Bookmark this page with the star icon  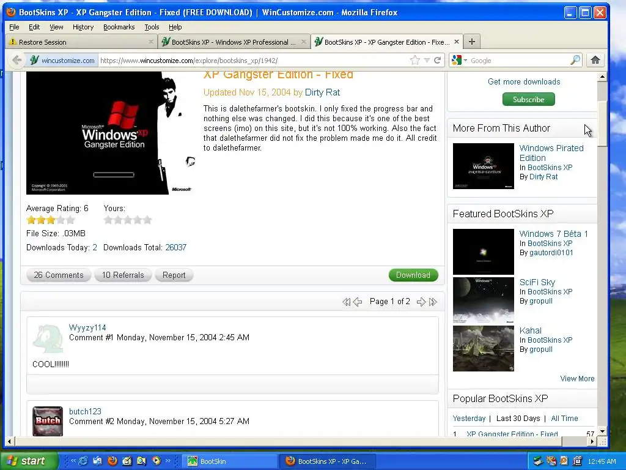click(x=415, y=61)
